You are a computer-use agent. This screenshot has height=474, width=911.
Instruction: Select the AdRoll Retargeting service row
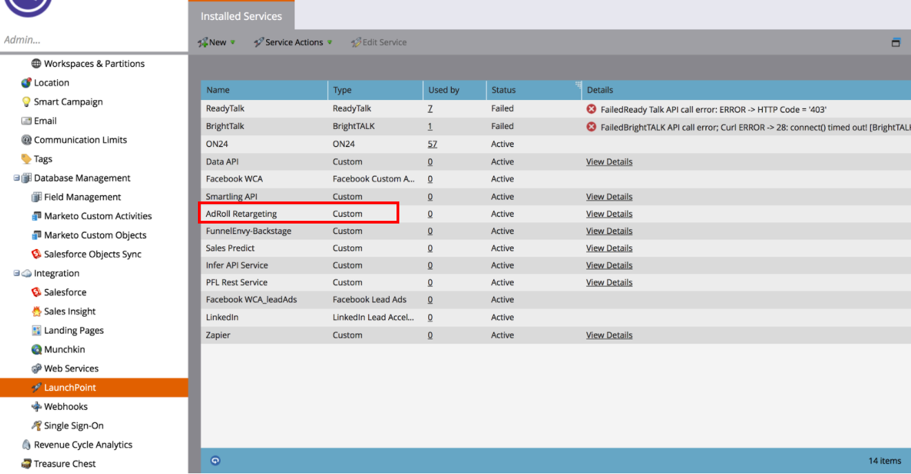click(556, 214)
